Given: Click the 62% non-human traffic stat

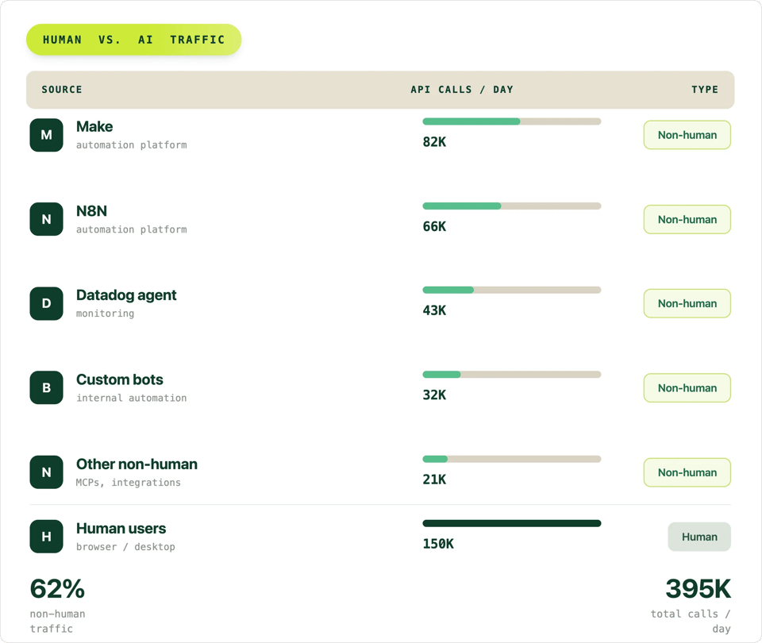Looking at the screenshot, I should (x=57, y=589).
